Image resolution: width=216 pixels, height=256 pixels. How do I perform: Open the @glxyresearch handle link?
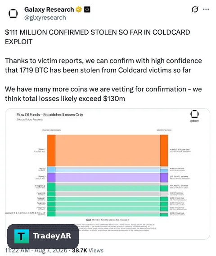tap(45, 18)
